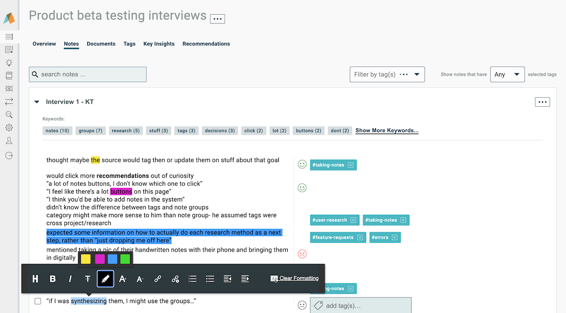Pick the magenta highlight color
Viewport: 566px width, 313px height.
100,259
